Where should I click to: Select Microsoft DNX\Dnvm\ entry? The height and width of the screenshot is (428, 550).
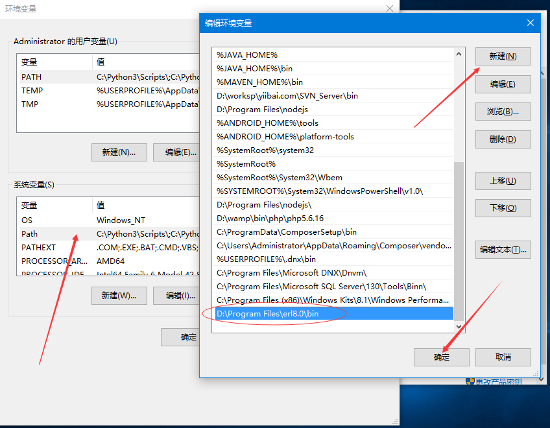[333, 273]
